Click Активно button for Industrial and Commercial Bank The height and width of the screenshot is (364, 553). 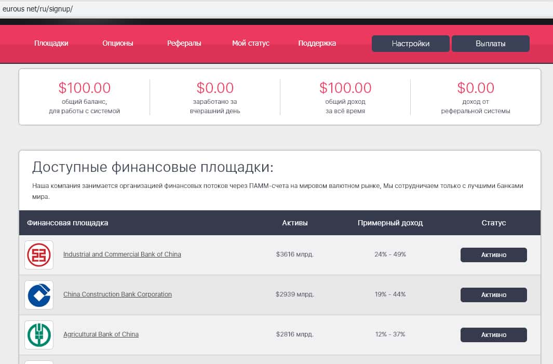494,254
